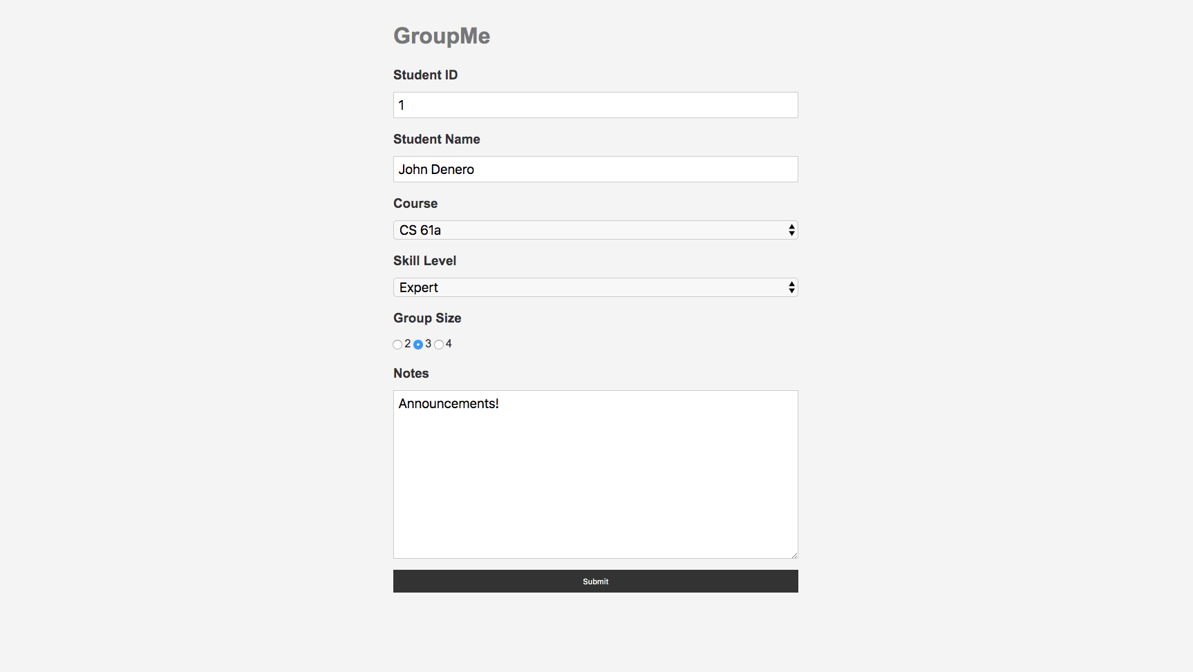Select group size 2 radio button

[397, 345]
